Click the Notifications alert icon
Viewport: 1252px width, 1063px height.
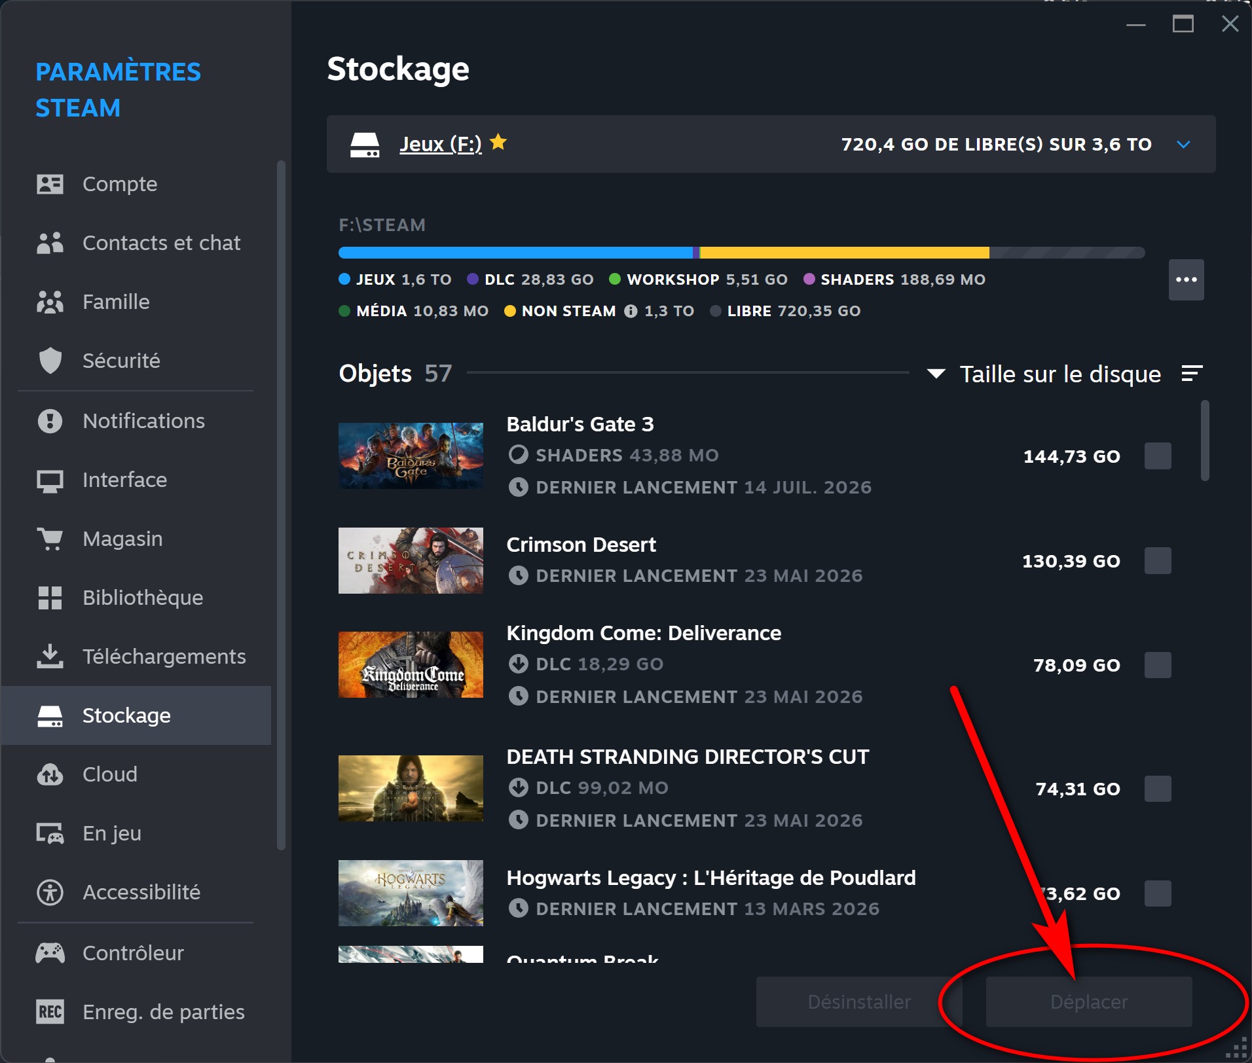coord(50,421)
